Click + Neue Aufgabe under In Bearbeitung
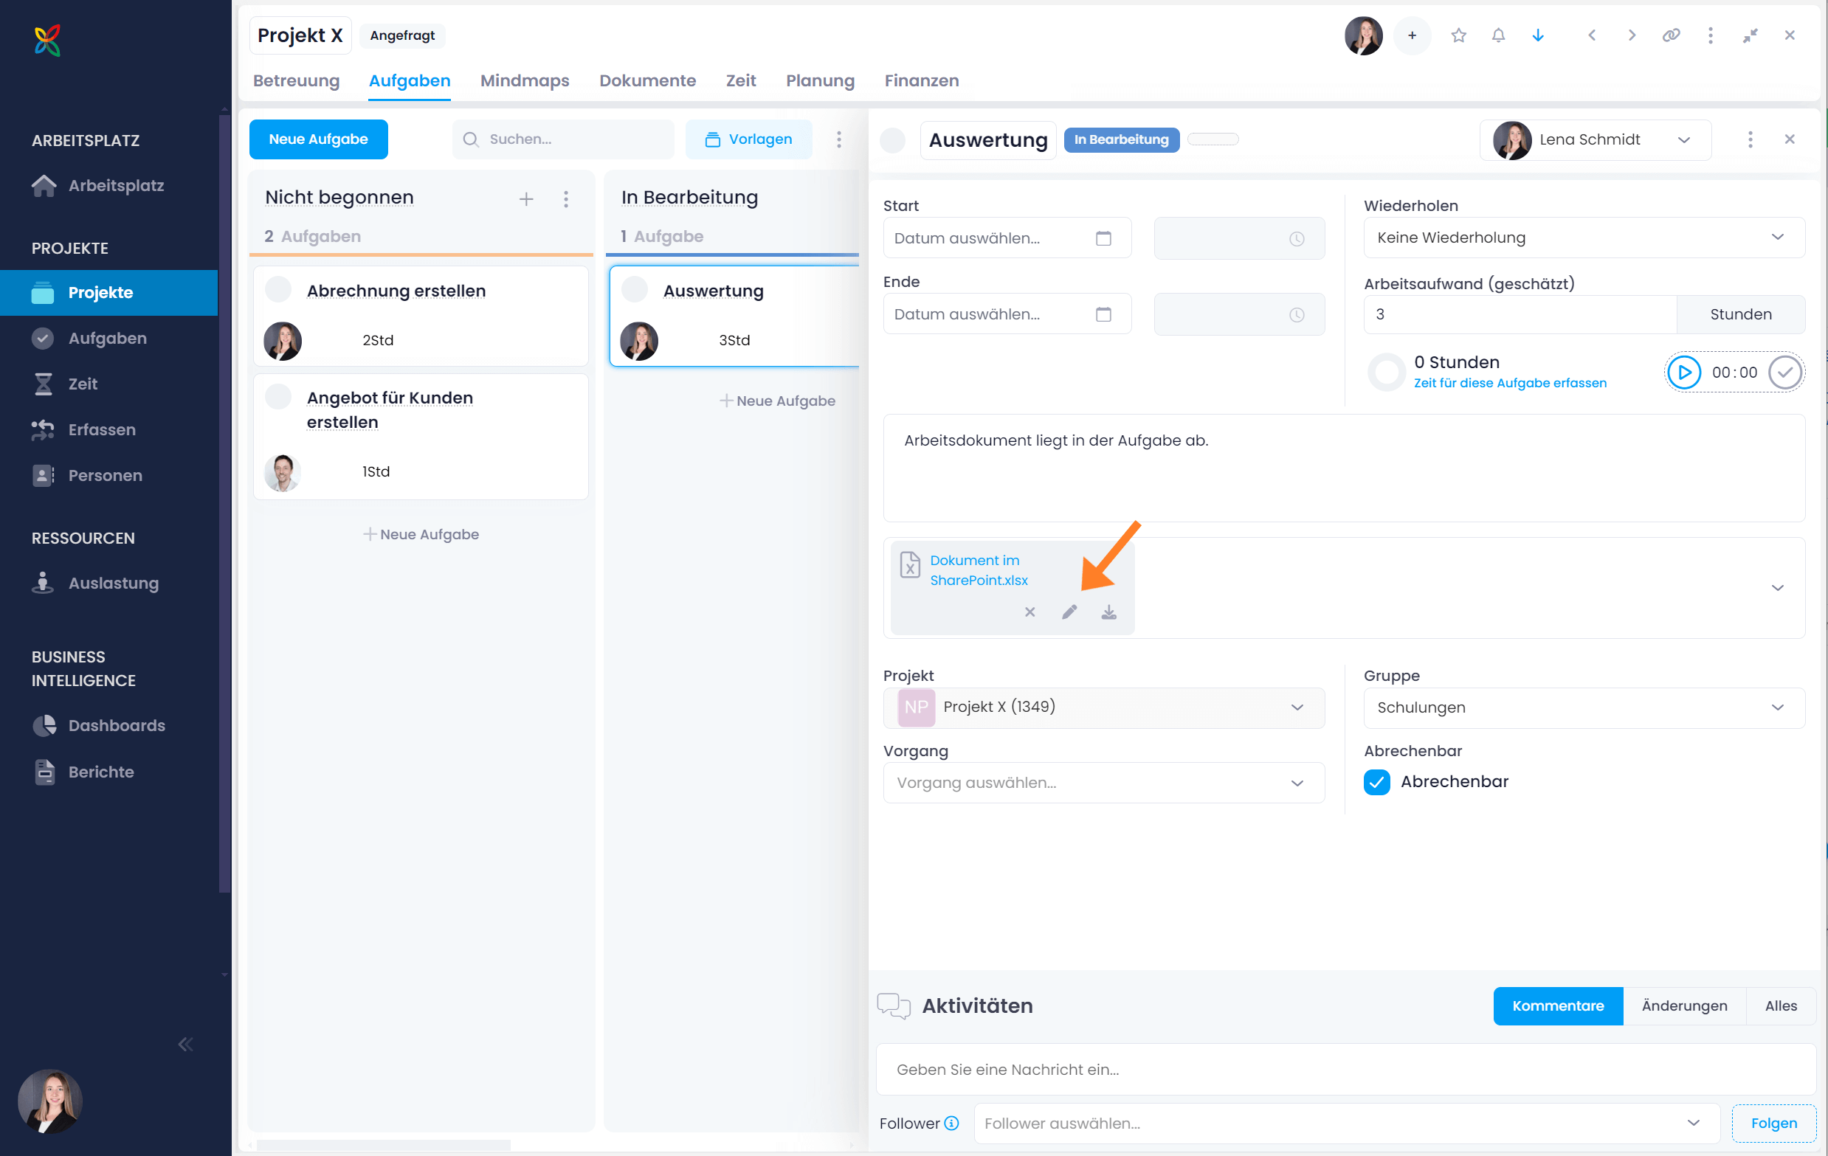Image resolution: width=1828 pixels, height=1156 pixels. pyautogui.click(x=777, y=401)
